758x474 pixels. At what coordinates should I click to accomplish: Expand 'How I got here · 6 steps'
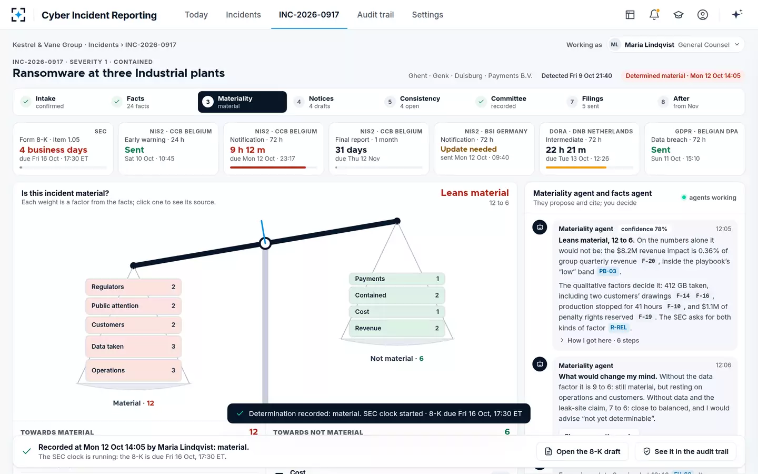(x=599, y=341)
